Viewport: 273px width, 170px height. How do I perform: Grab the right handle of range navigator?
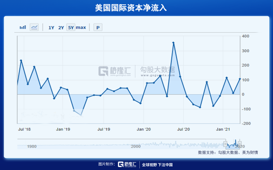pyautogui.click(x=240, y=144)
